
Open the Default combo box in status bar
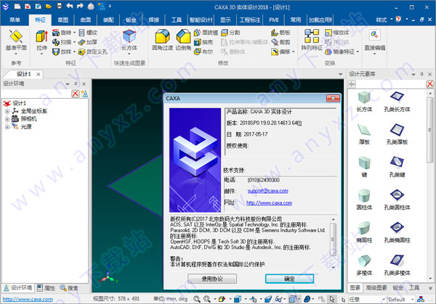(401, 299)
